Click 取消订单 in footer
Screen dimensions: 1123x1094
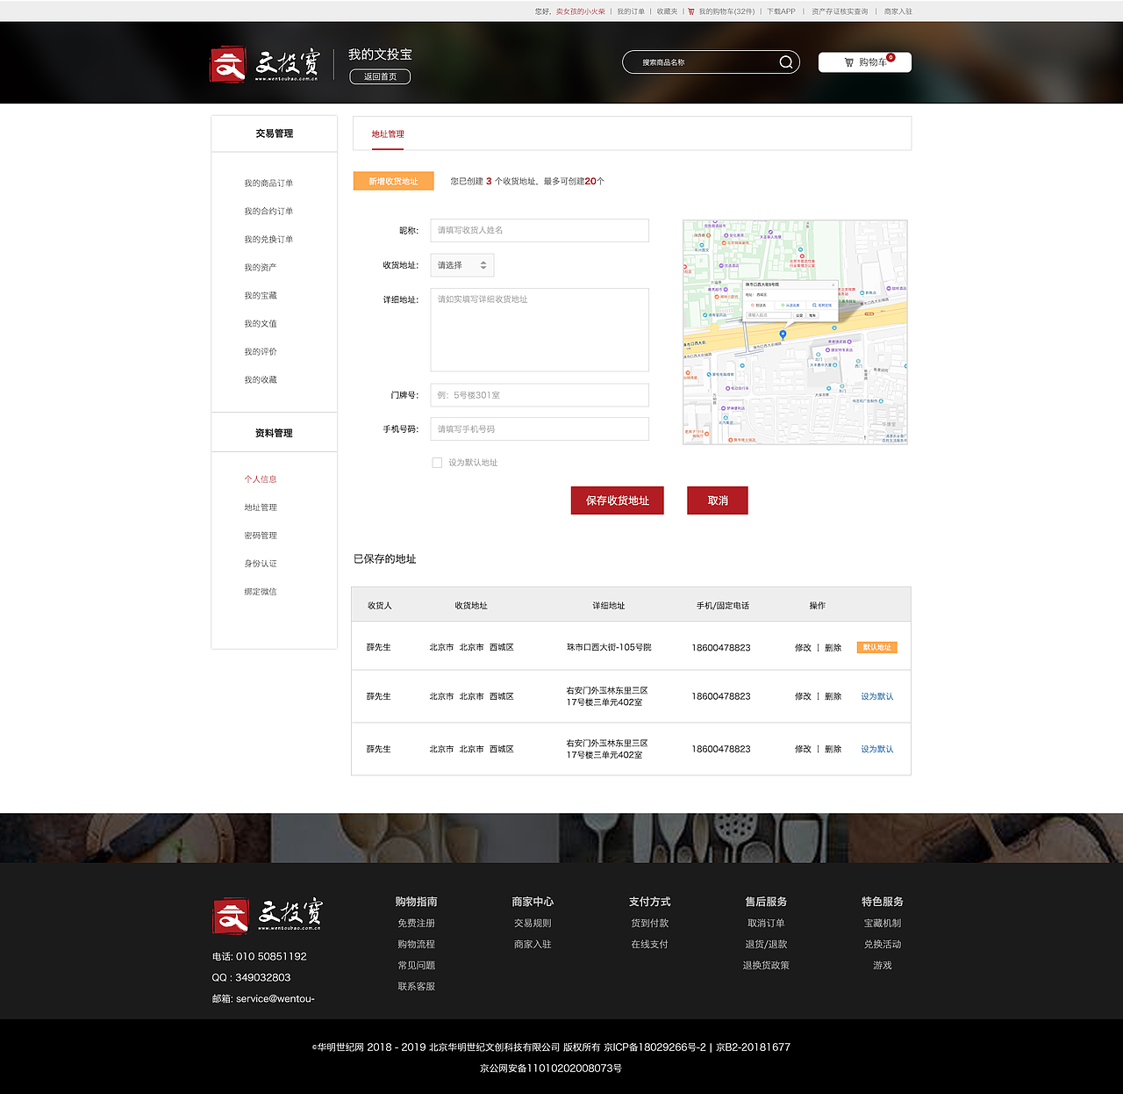[766, 924]
